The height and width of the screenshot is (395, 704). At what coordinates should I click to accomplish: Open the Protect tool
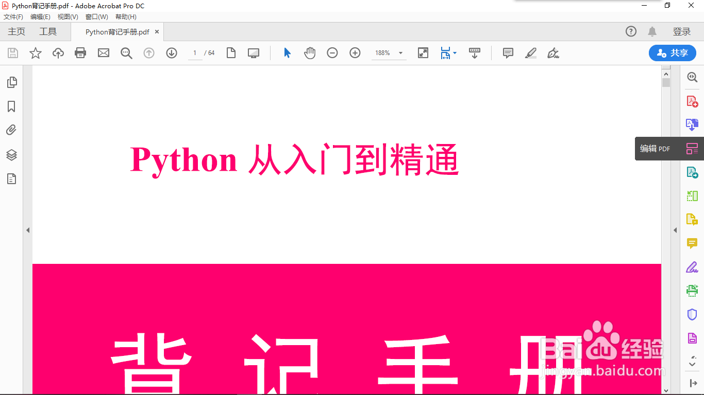pyautogui.click(x=692, y=314)
